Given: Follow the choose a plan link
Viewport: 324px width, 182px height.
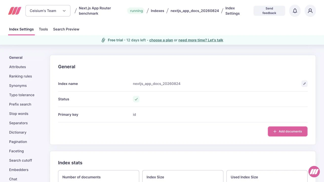Looking at the screenshot, I should tap(161, 40).
